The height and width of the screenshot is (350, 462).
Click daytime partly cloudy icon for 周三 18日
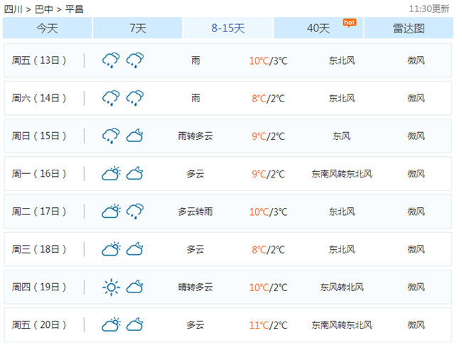111,249
